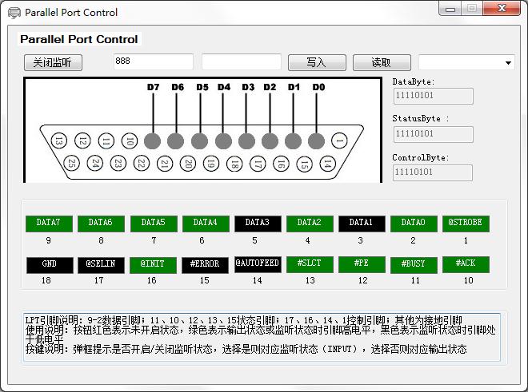The width and height of the screenshot is (528, 392).
Task: Toggle the DATA3 pin button
Action: (258, 224)
